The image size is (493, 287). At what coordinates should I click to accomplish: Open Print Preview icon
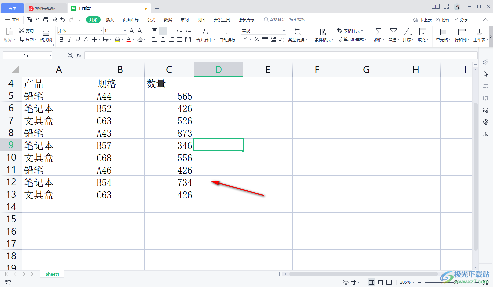coord(54,20)
